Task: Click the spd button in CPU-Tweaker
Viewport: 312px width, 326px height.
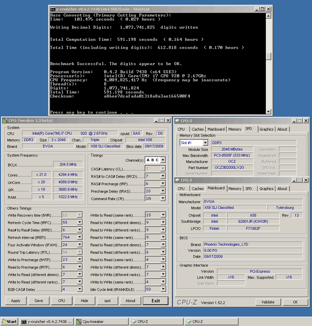Action: 107,301
